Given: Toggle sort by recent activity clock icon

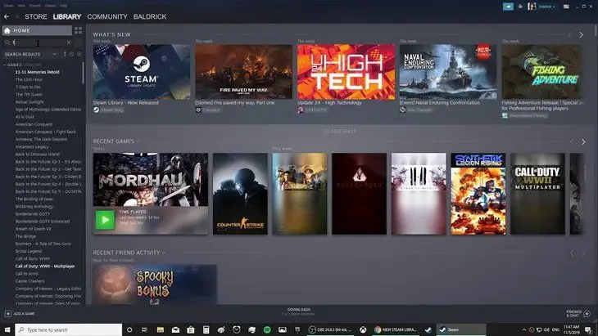Looking at the screenshot, I should [71, 55].
